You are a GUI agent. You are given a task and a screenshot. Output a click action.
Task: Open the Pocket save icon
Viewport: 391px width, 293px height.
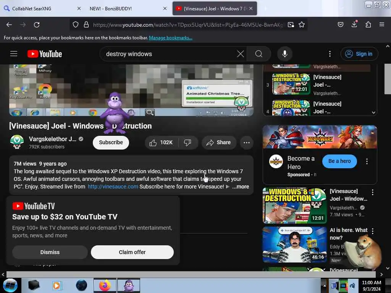pos(340,24)
